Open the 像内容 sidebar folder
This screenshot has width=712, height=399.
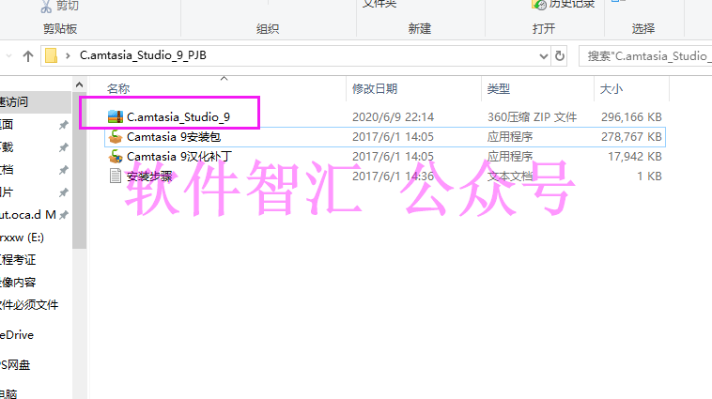click(x=18, y=283)
